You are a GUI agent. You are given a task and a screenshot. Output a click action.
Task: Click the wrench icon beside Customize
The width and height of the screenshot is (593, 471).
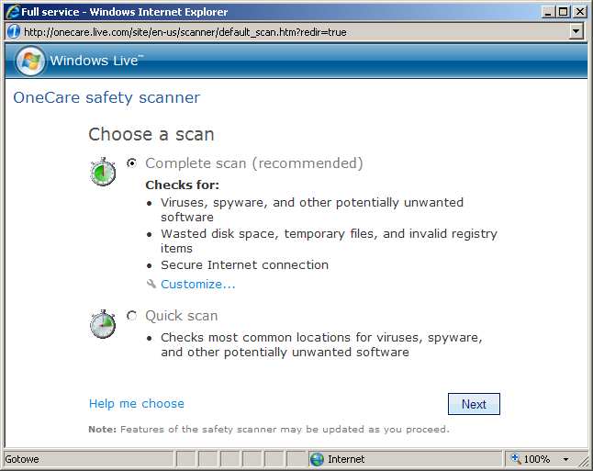pyautogui.click(x=151, y=284)
